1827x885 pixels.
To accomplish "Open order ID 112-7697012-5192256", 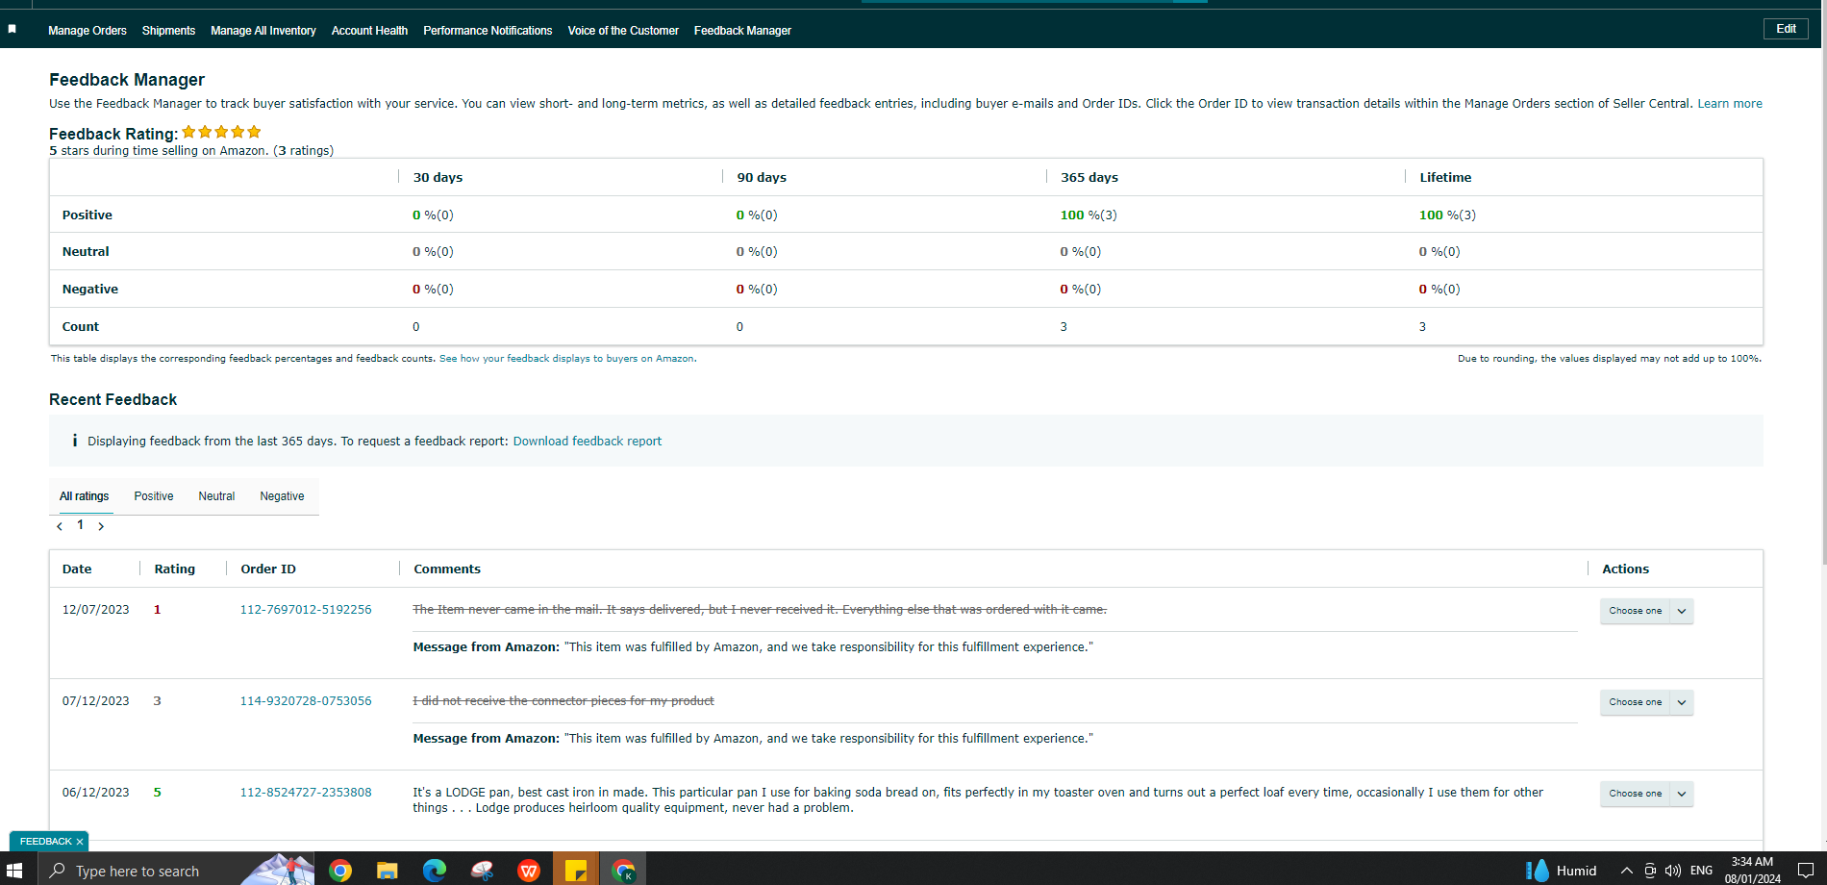I will 306,610.
